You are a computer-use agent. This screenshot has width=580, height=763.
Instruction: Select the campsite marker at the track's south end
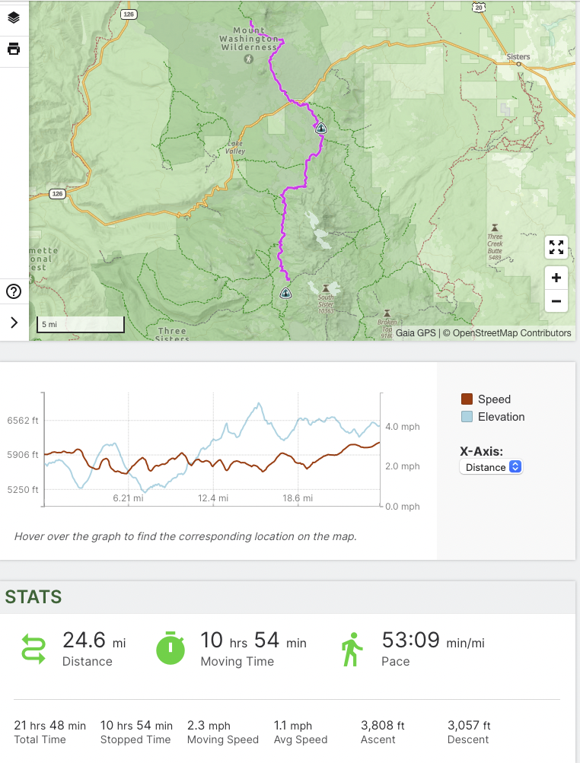(285, 293)
